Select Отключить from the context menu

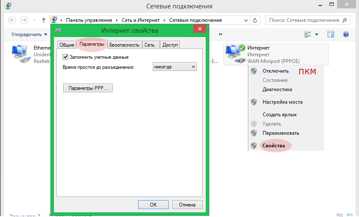pyautogui.click(x=275, y=71)
